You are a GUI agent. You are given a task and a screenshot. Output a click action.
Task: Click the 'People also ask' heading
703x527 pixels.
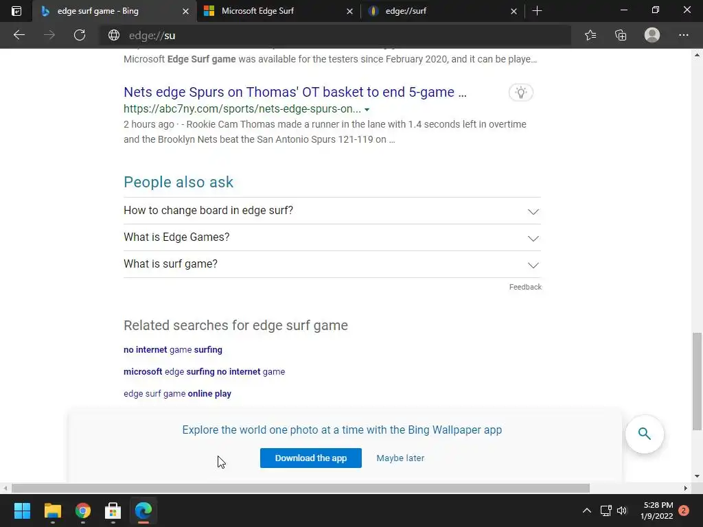point(178,182)
